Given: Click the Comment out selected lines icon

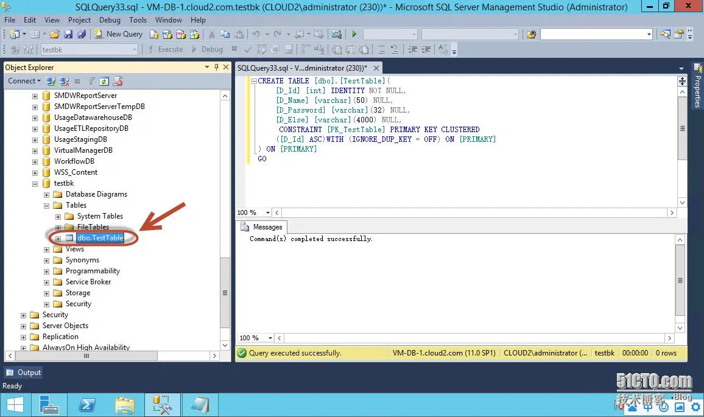Looking at the screenshot, I should pos(381,49).
